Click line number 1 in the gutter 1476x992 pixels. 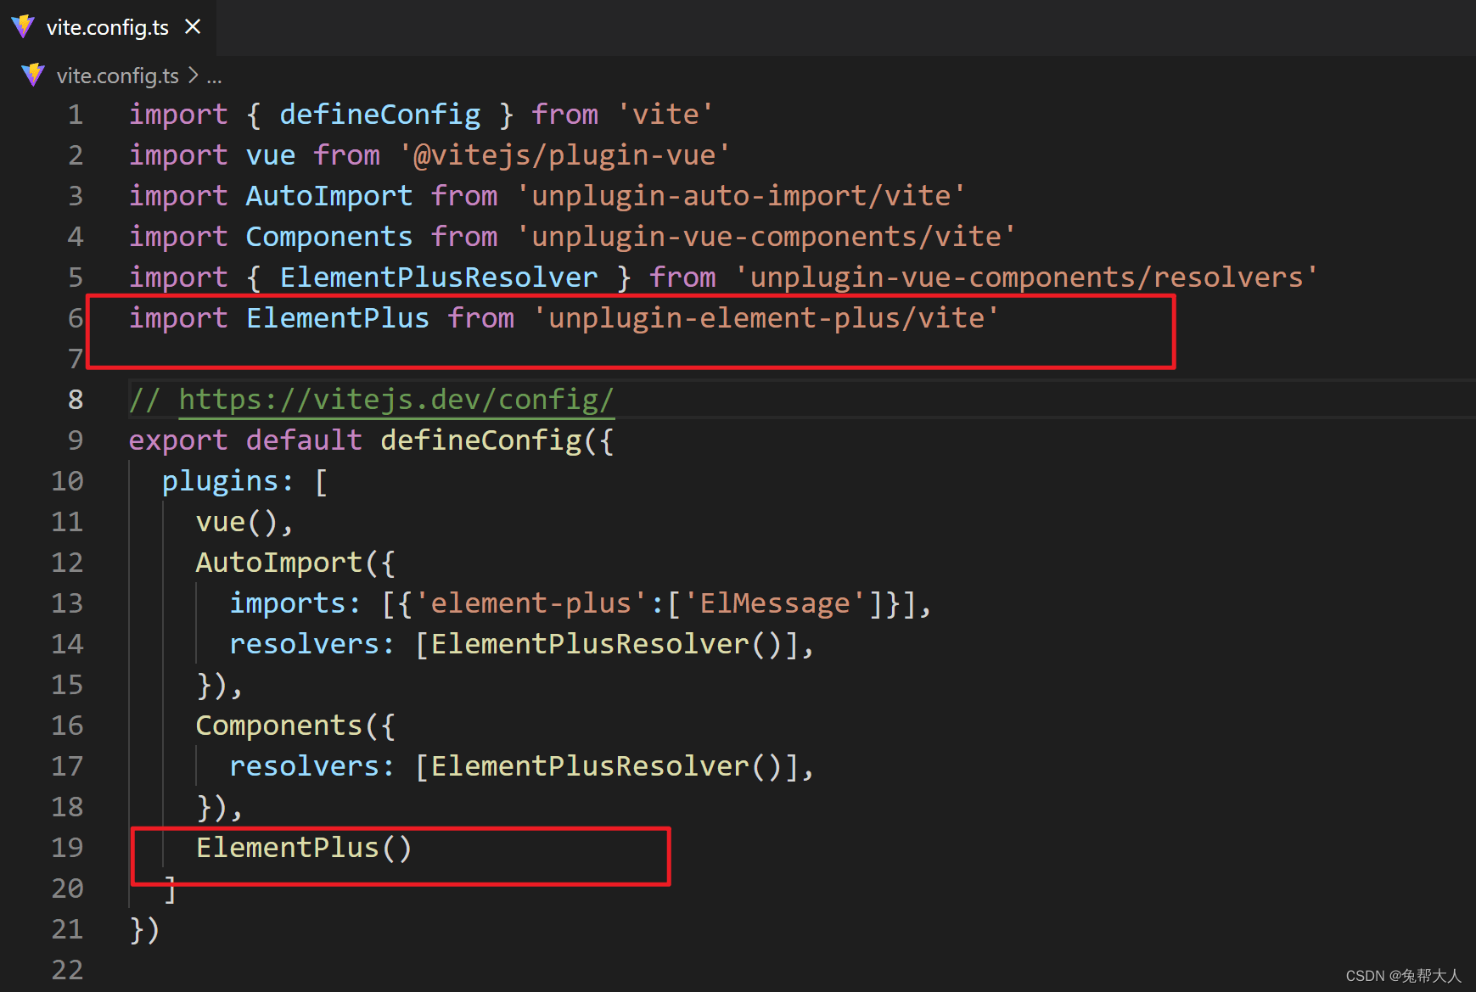pyautogui.click(x=76, y=115)
